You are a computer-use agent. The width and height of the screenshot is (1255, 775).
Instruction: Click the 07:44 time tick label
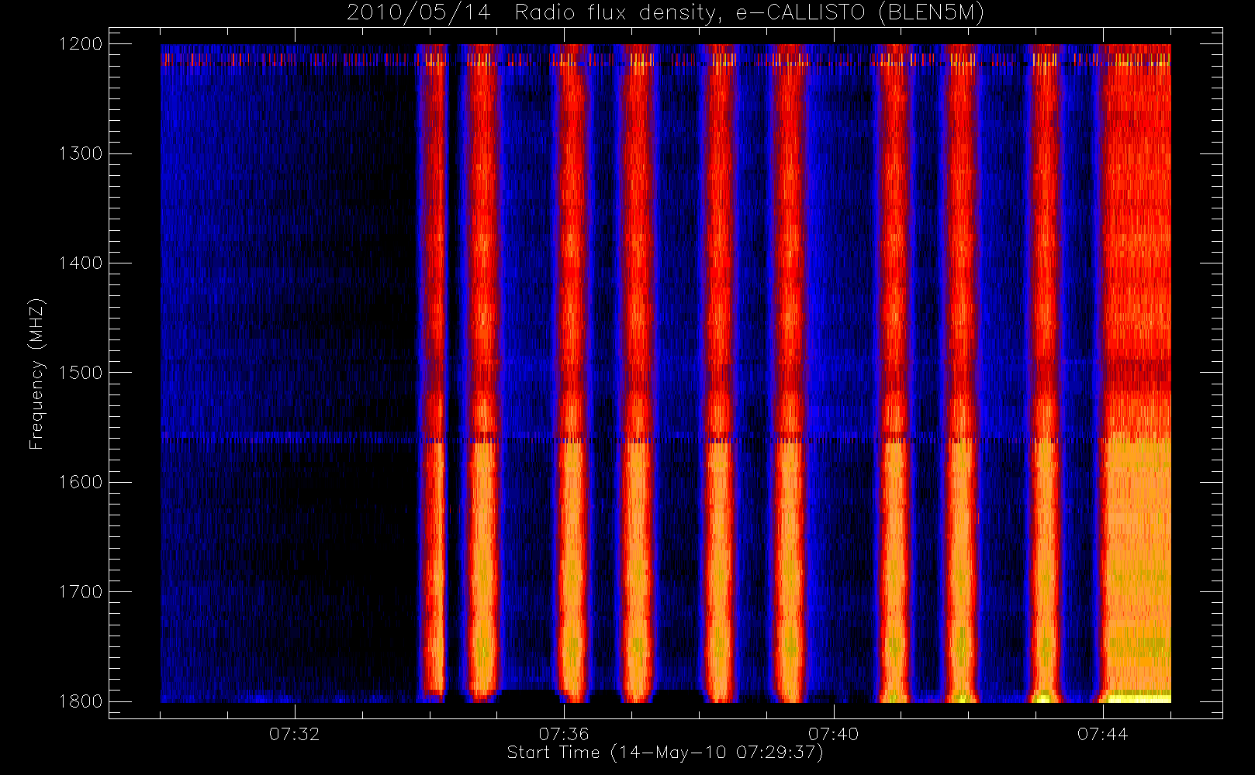click(1102, 734)
